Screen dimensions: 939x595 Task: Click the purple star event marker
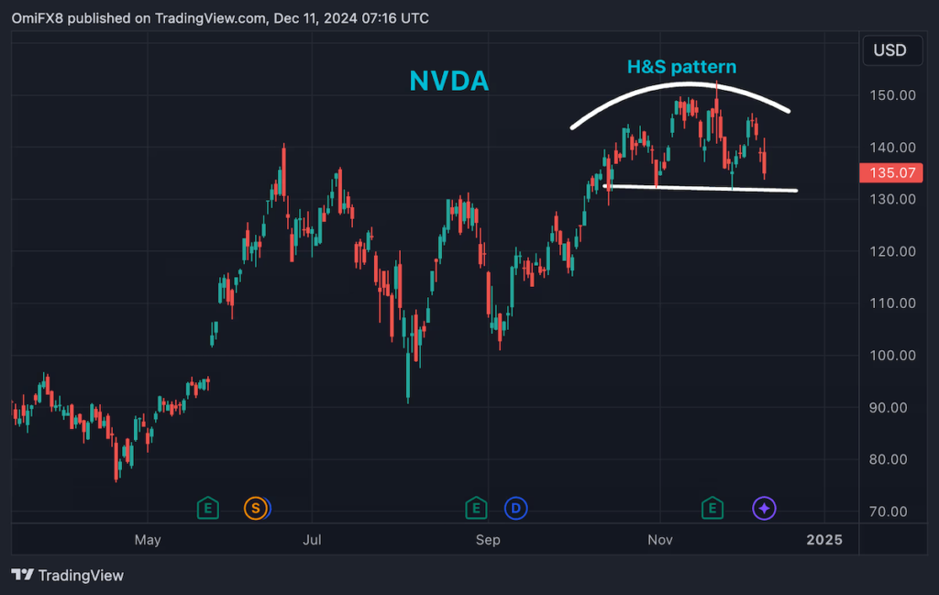click(764, 508)
